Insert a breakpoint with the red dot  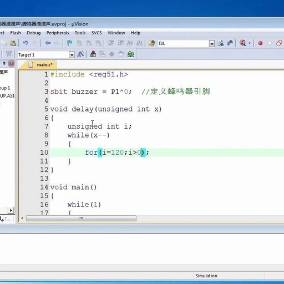(x=260, y=43)
